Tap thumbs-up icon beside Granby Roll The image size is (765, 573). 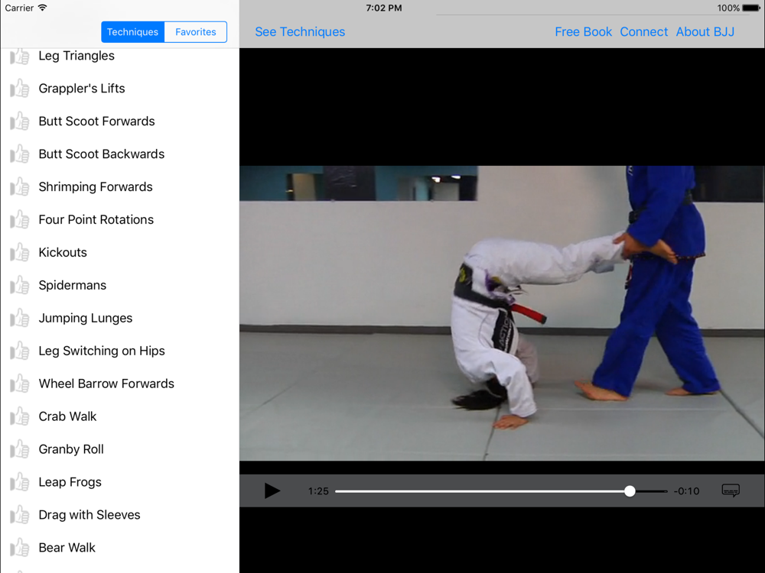pyautogui.click(x=20, y=449)
